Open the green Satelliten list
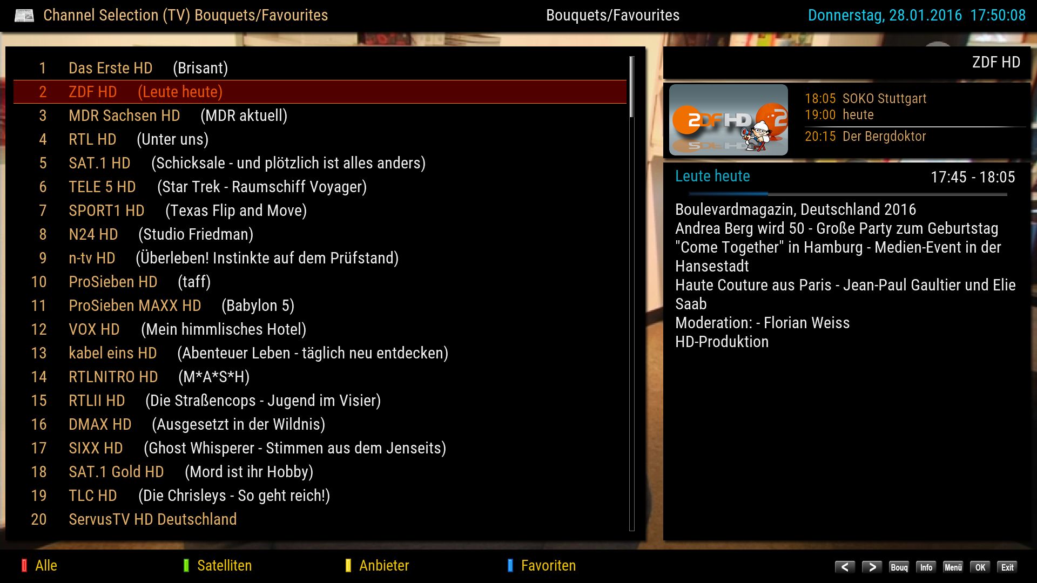 pos(217,565)
